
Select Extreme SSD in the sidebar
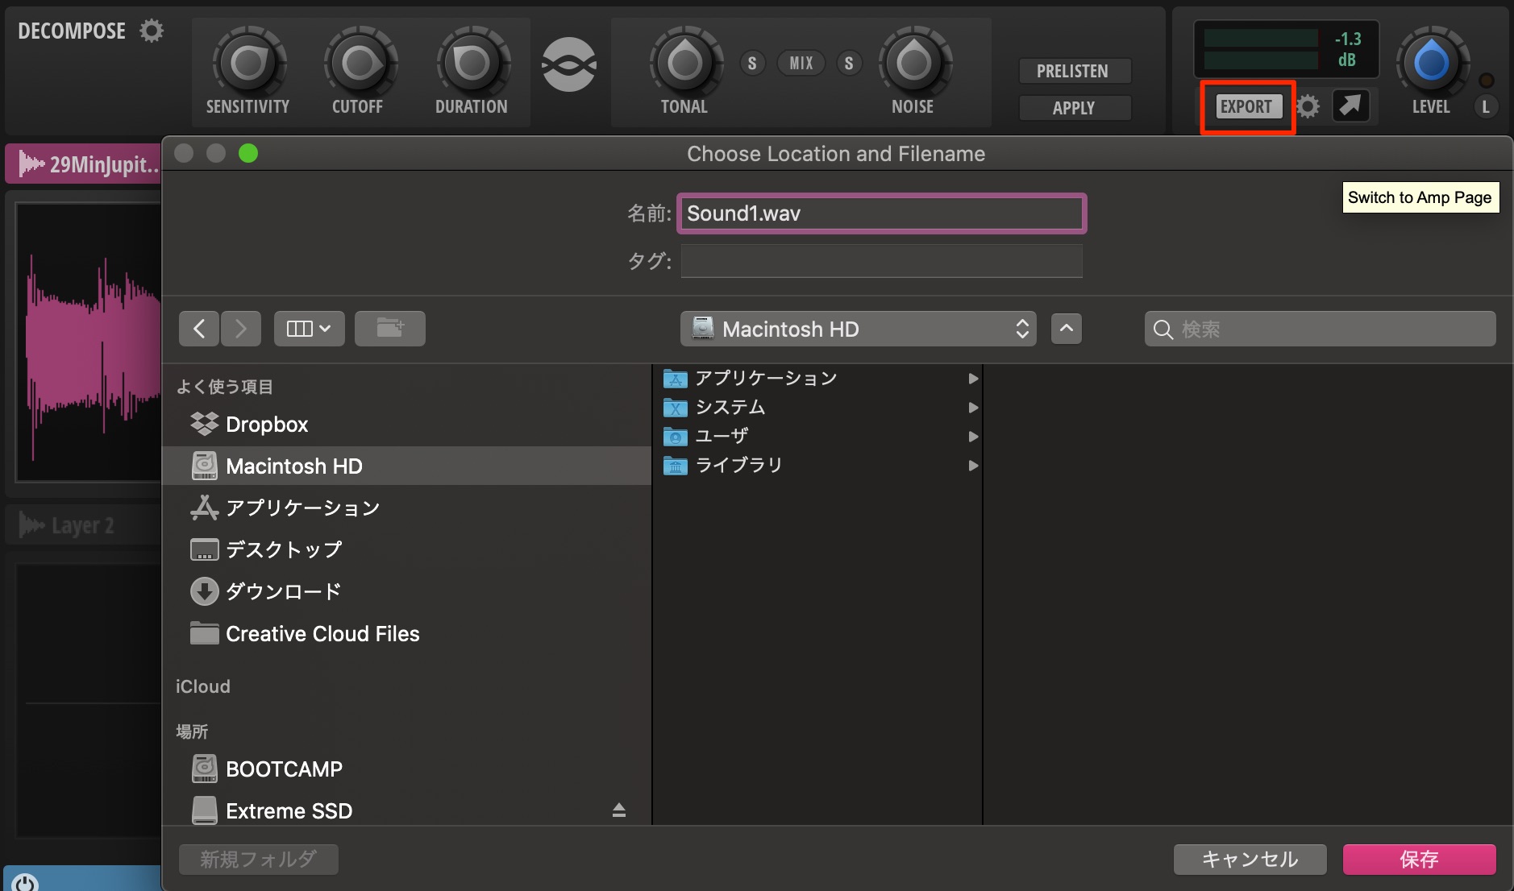coord(406,810)
